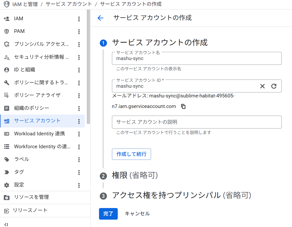The image size is (292, 227).
Task: Click the リソースを管理 folder icon
Action: [7, 197]
